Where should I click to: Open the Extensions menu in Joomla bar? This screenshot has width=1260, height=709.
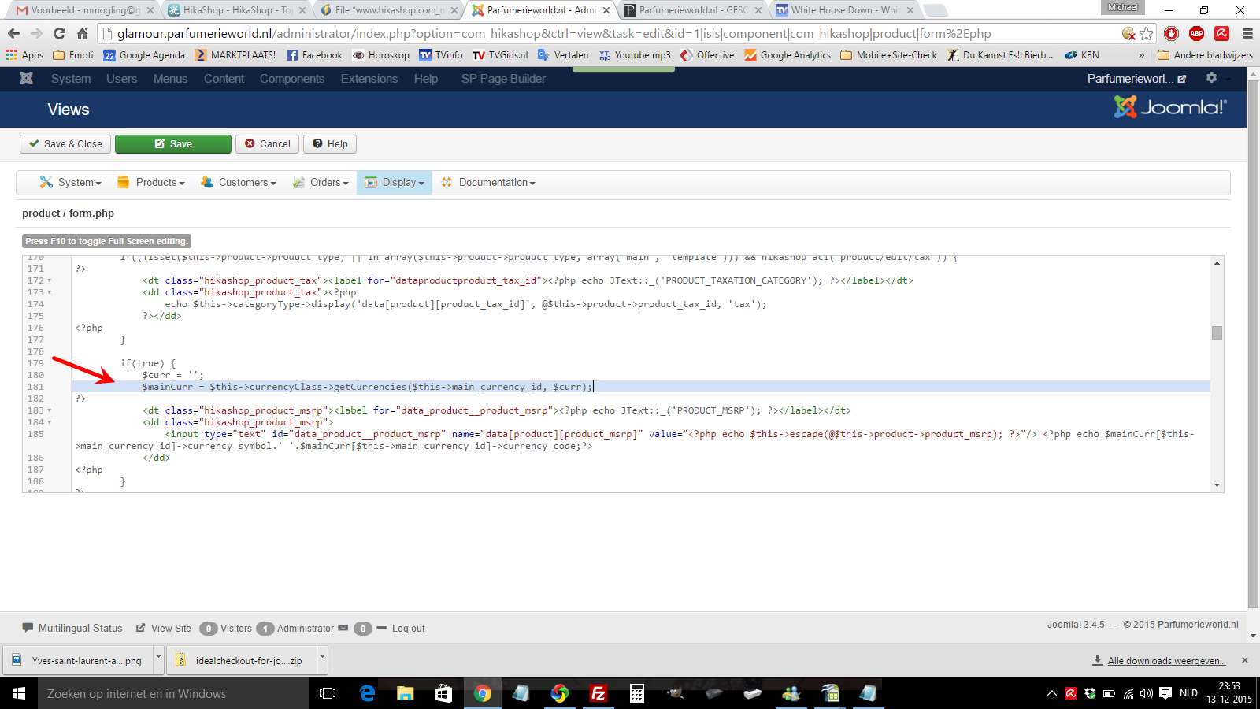[x=369, y=79]
